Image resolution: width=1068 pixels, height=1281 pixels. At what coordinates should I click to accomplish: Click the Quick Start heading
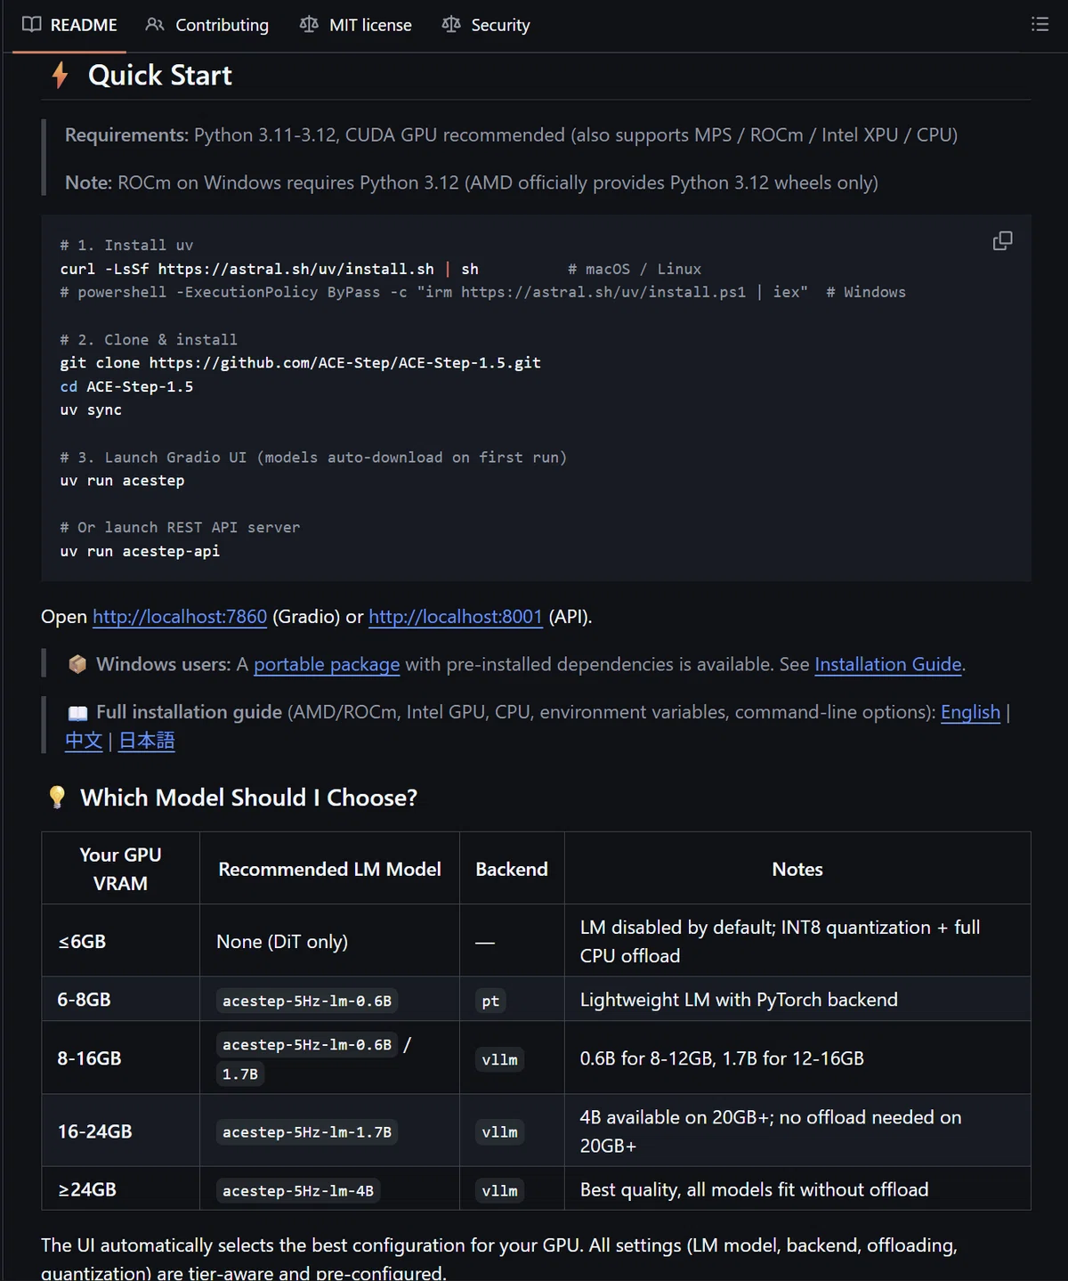pos(160,75)
